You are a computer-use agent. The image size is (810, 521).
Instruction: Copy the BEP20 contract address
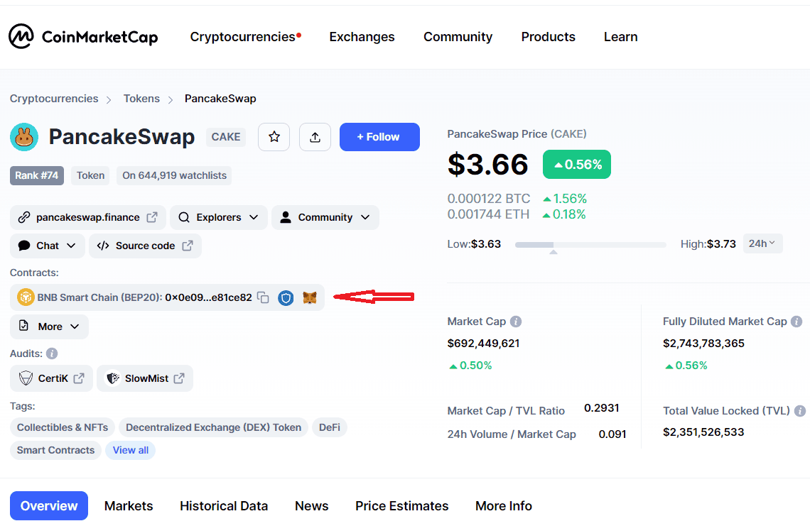(263, 297)
